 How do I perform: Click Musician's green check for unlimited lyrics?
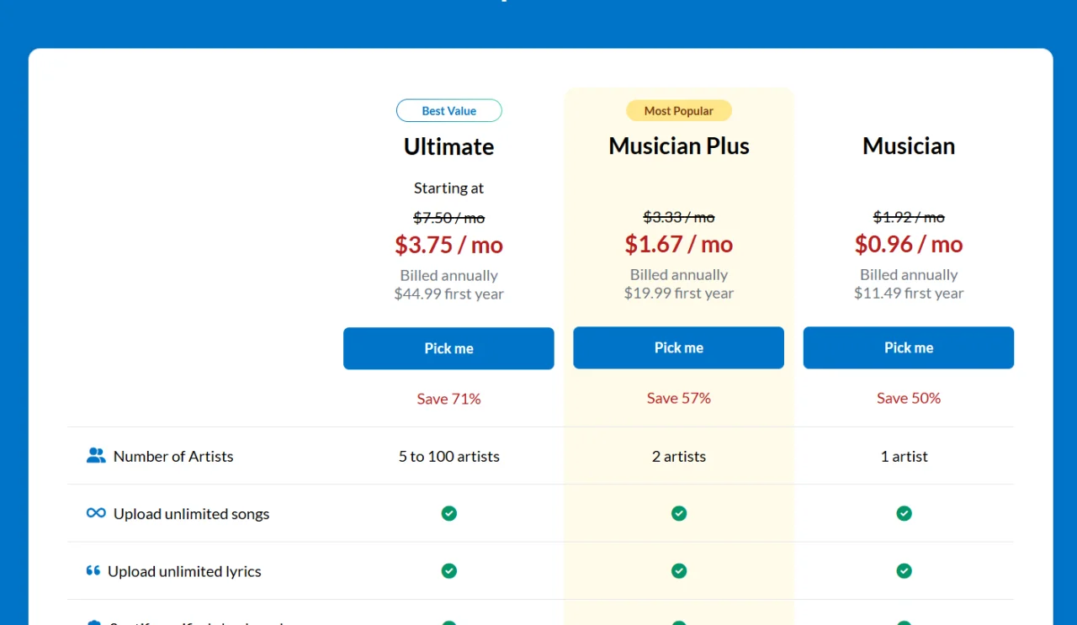point(904,571)
